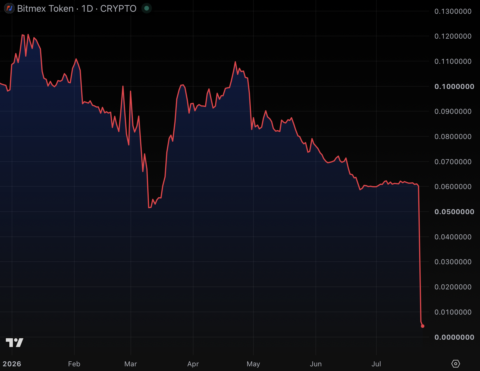Click the Mar time axis label
This screenshot has height=371, width=480.
[x=131, y=364]
